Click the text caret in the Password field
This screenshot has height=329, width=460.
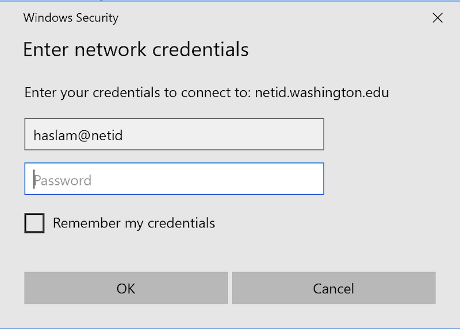[34, 179]
